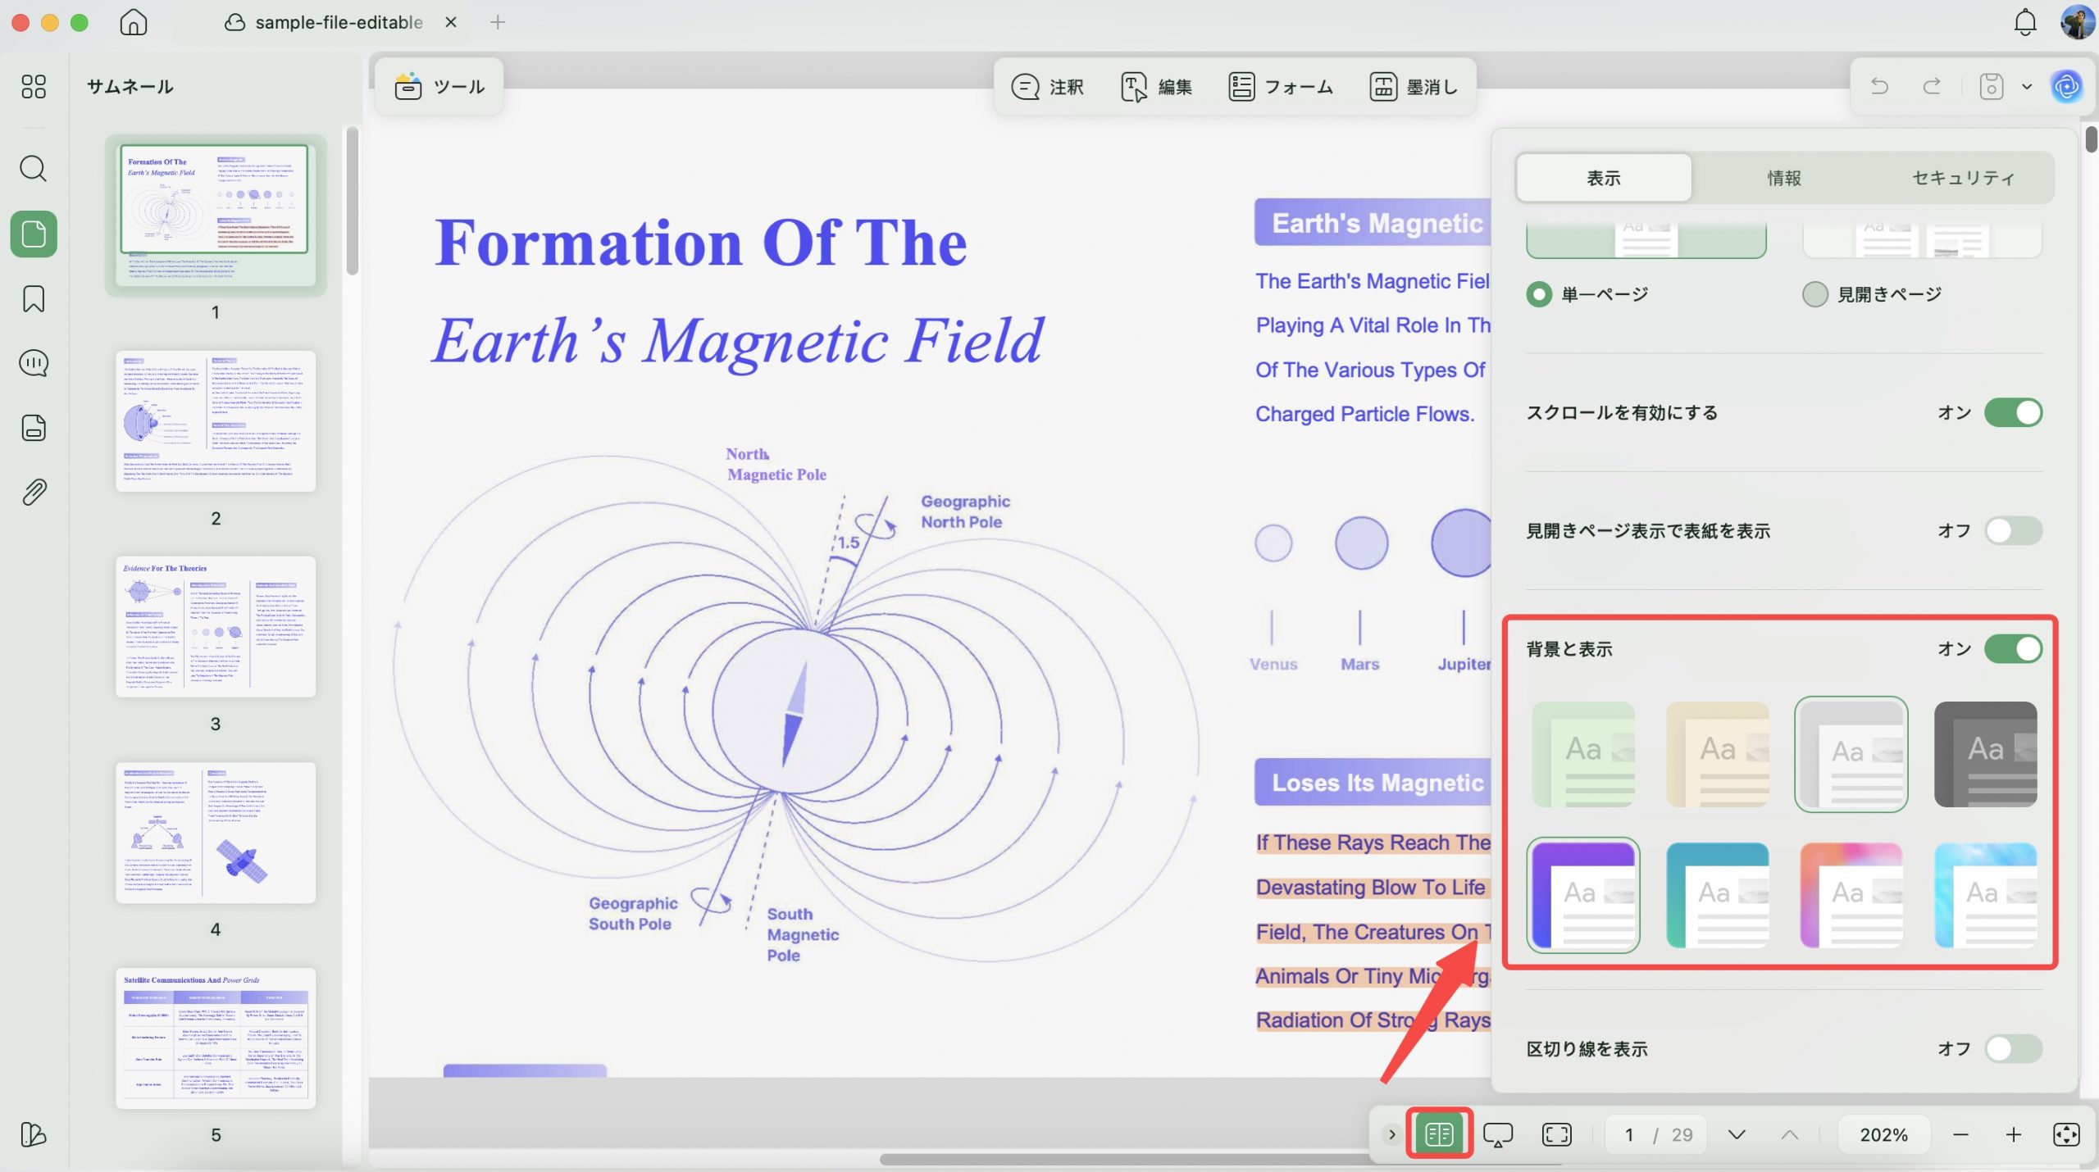Enter full screen mode icon
The width and height of the screenshot is (2099, 1172).
pyautogui.click(x=2066, y=1134)
